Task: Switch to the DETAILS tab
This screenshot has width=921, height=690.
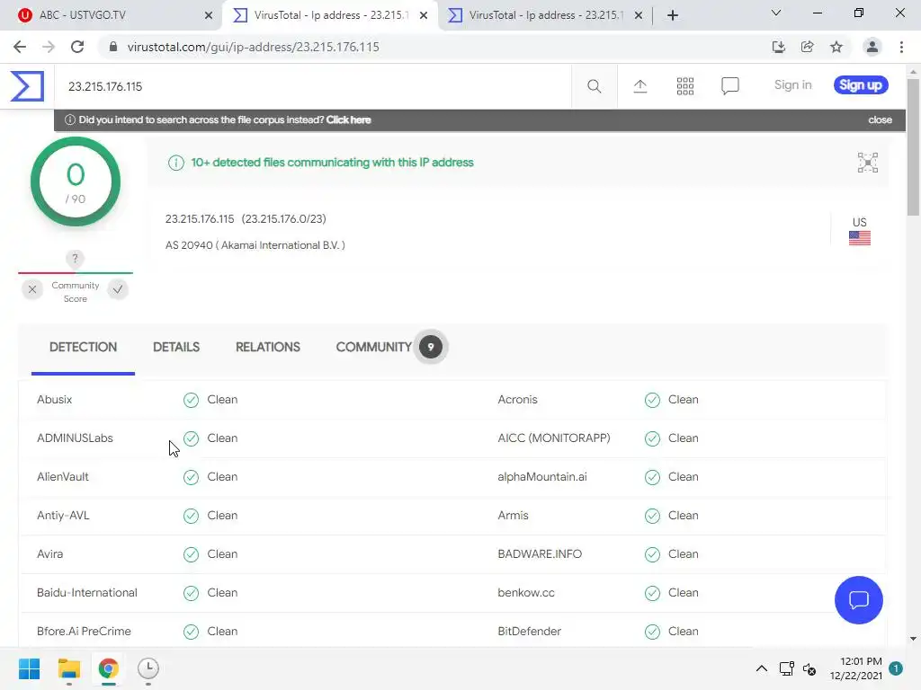Action: 176,348
